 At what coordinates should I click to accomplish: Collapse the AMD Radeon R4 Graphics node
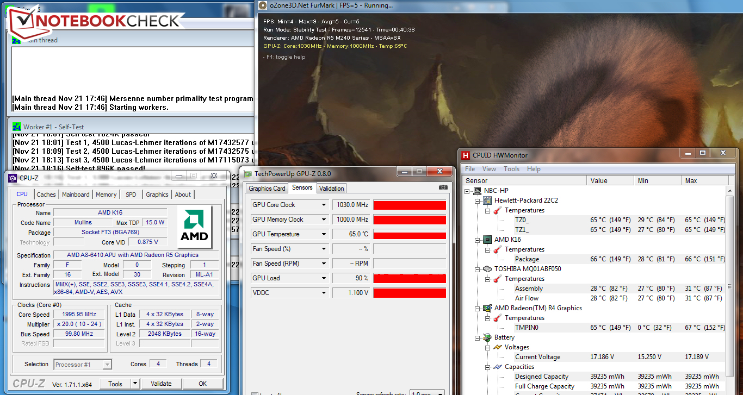[478, 308]
